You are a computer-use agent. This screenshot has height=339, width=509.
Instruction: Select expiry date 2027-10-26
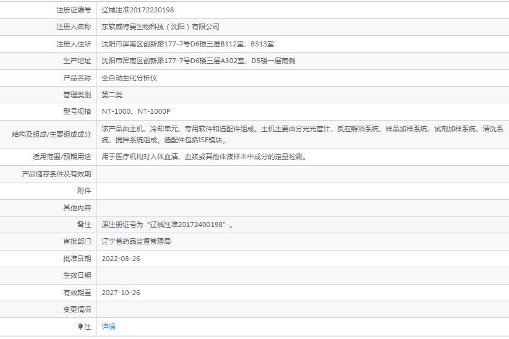click(121, 293)
